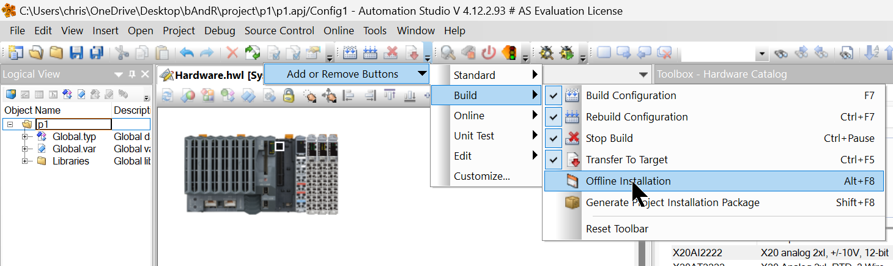Screen dimensions: 893x266
Task: Select the Libraries folder item
Action: [x=70, y=161]
